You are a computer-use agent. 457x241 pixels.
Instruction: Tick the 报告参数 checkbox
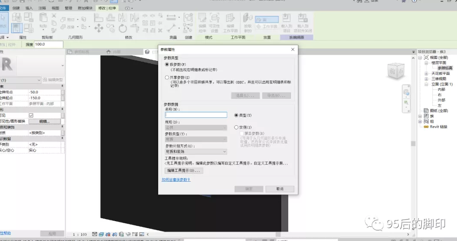click(242, 133)
